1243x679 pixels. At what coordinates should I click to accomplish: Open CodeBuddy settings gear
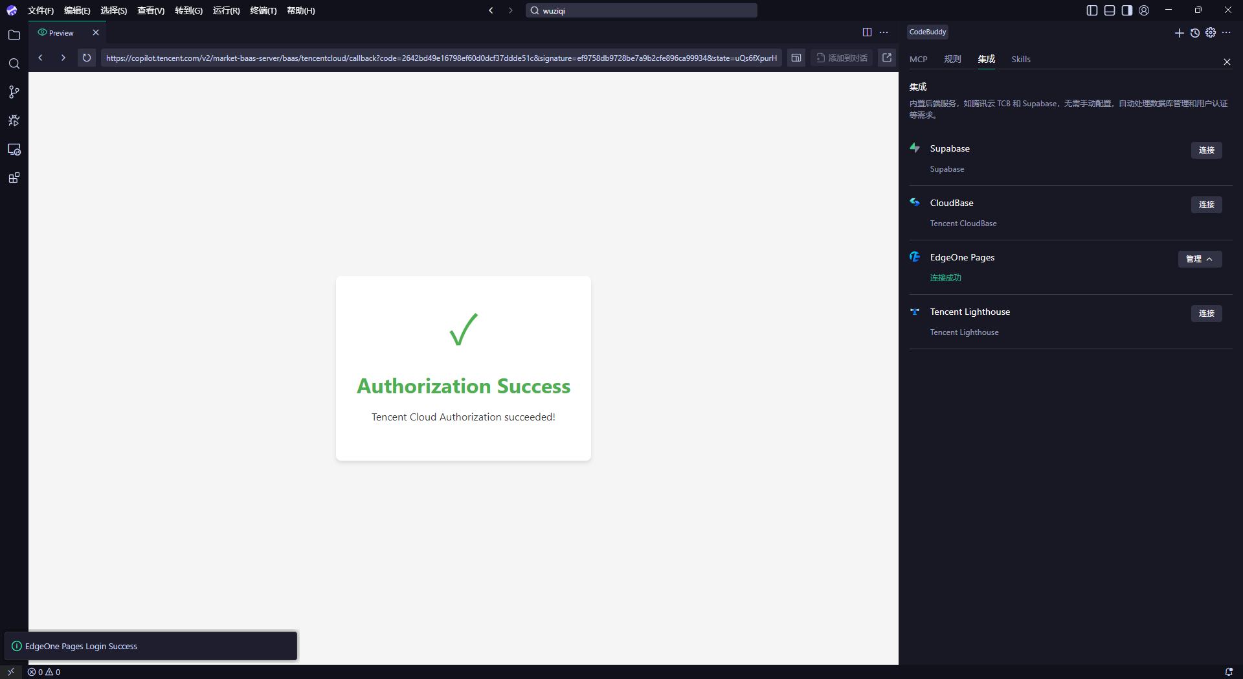point(1211,32)
